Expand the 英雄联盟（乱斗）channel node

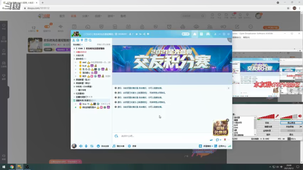coord(74,80)
